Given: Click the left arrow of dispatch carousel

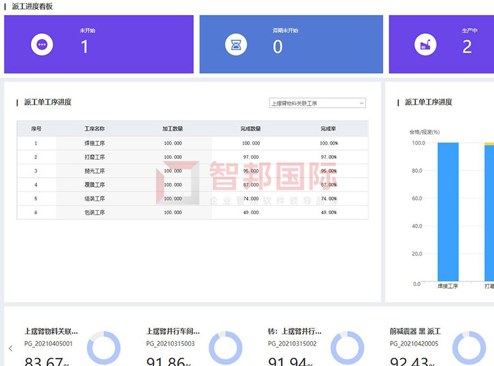Looking at the screenshot, I should click(x=10, y=348).
